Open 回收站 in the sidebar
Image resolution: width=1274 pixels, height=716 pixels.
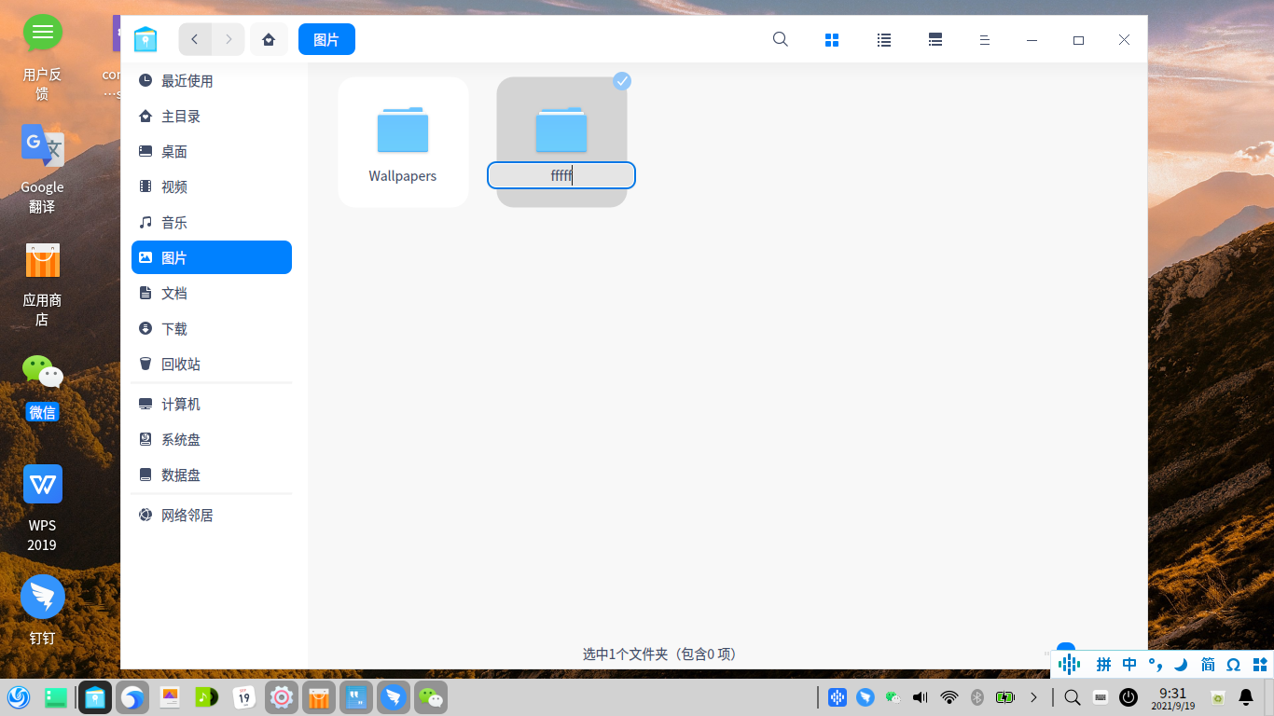pos(212,365)
